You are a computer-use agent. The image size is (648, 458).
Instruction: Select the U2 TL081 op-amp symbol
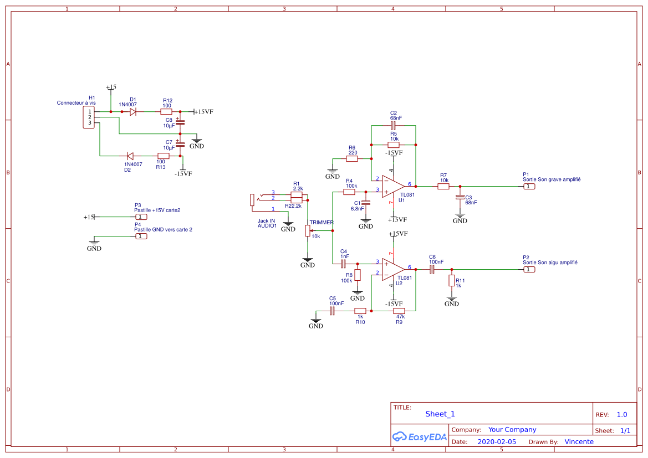[x=394, y=269]
